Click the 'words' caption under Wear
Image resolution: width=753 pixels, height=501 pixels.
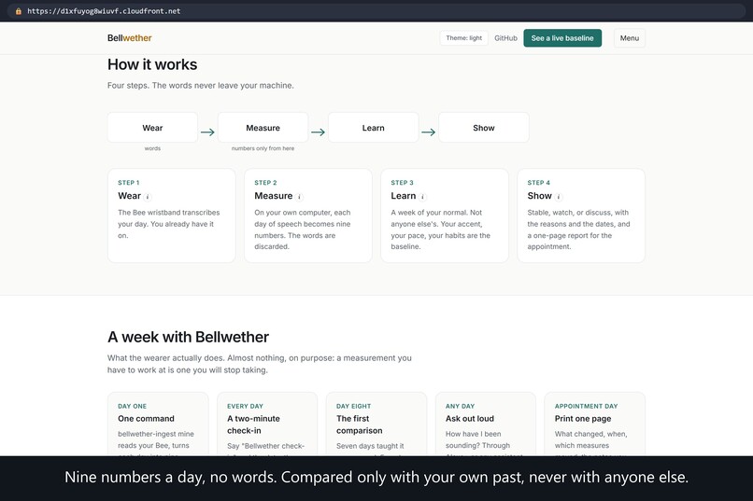tap(152, 148)
